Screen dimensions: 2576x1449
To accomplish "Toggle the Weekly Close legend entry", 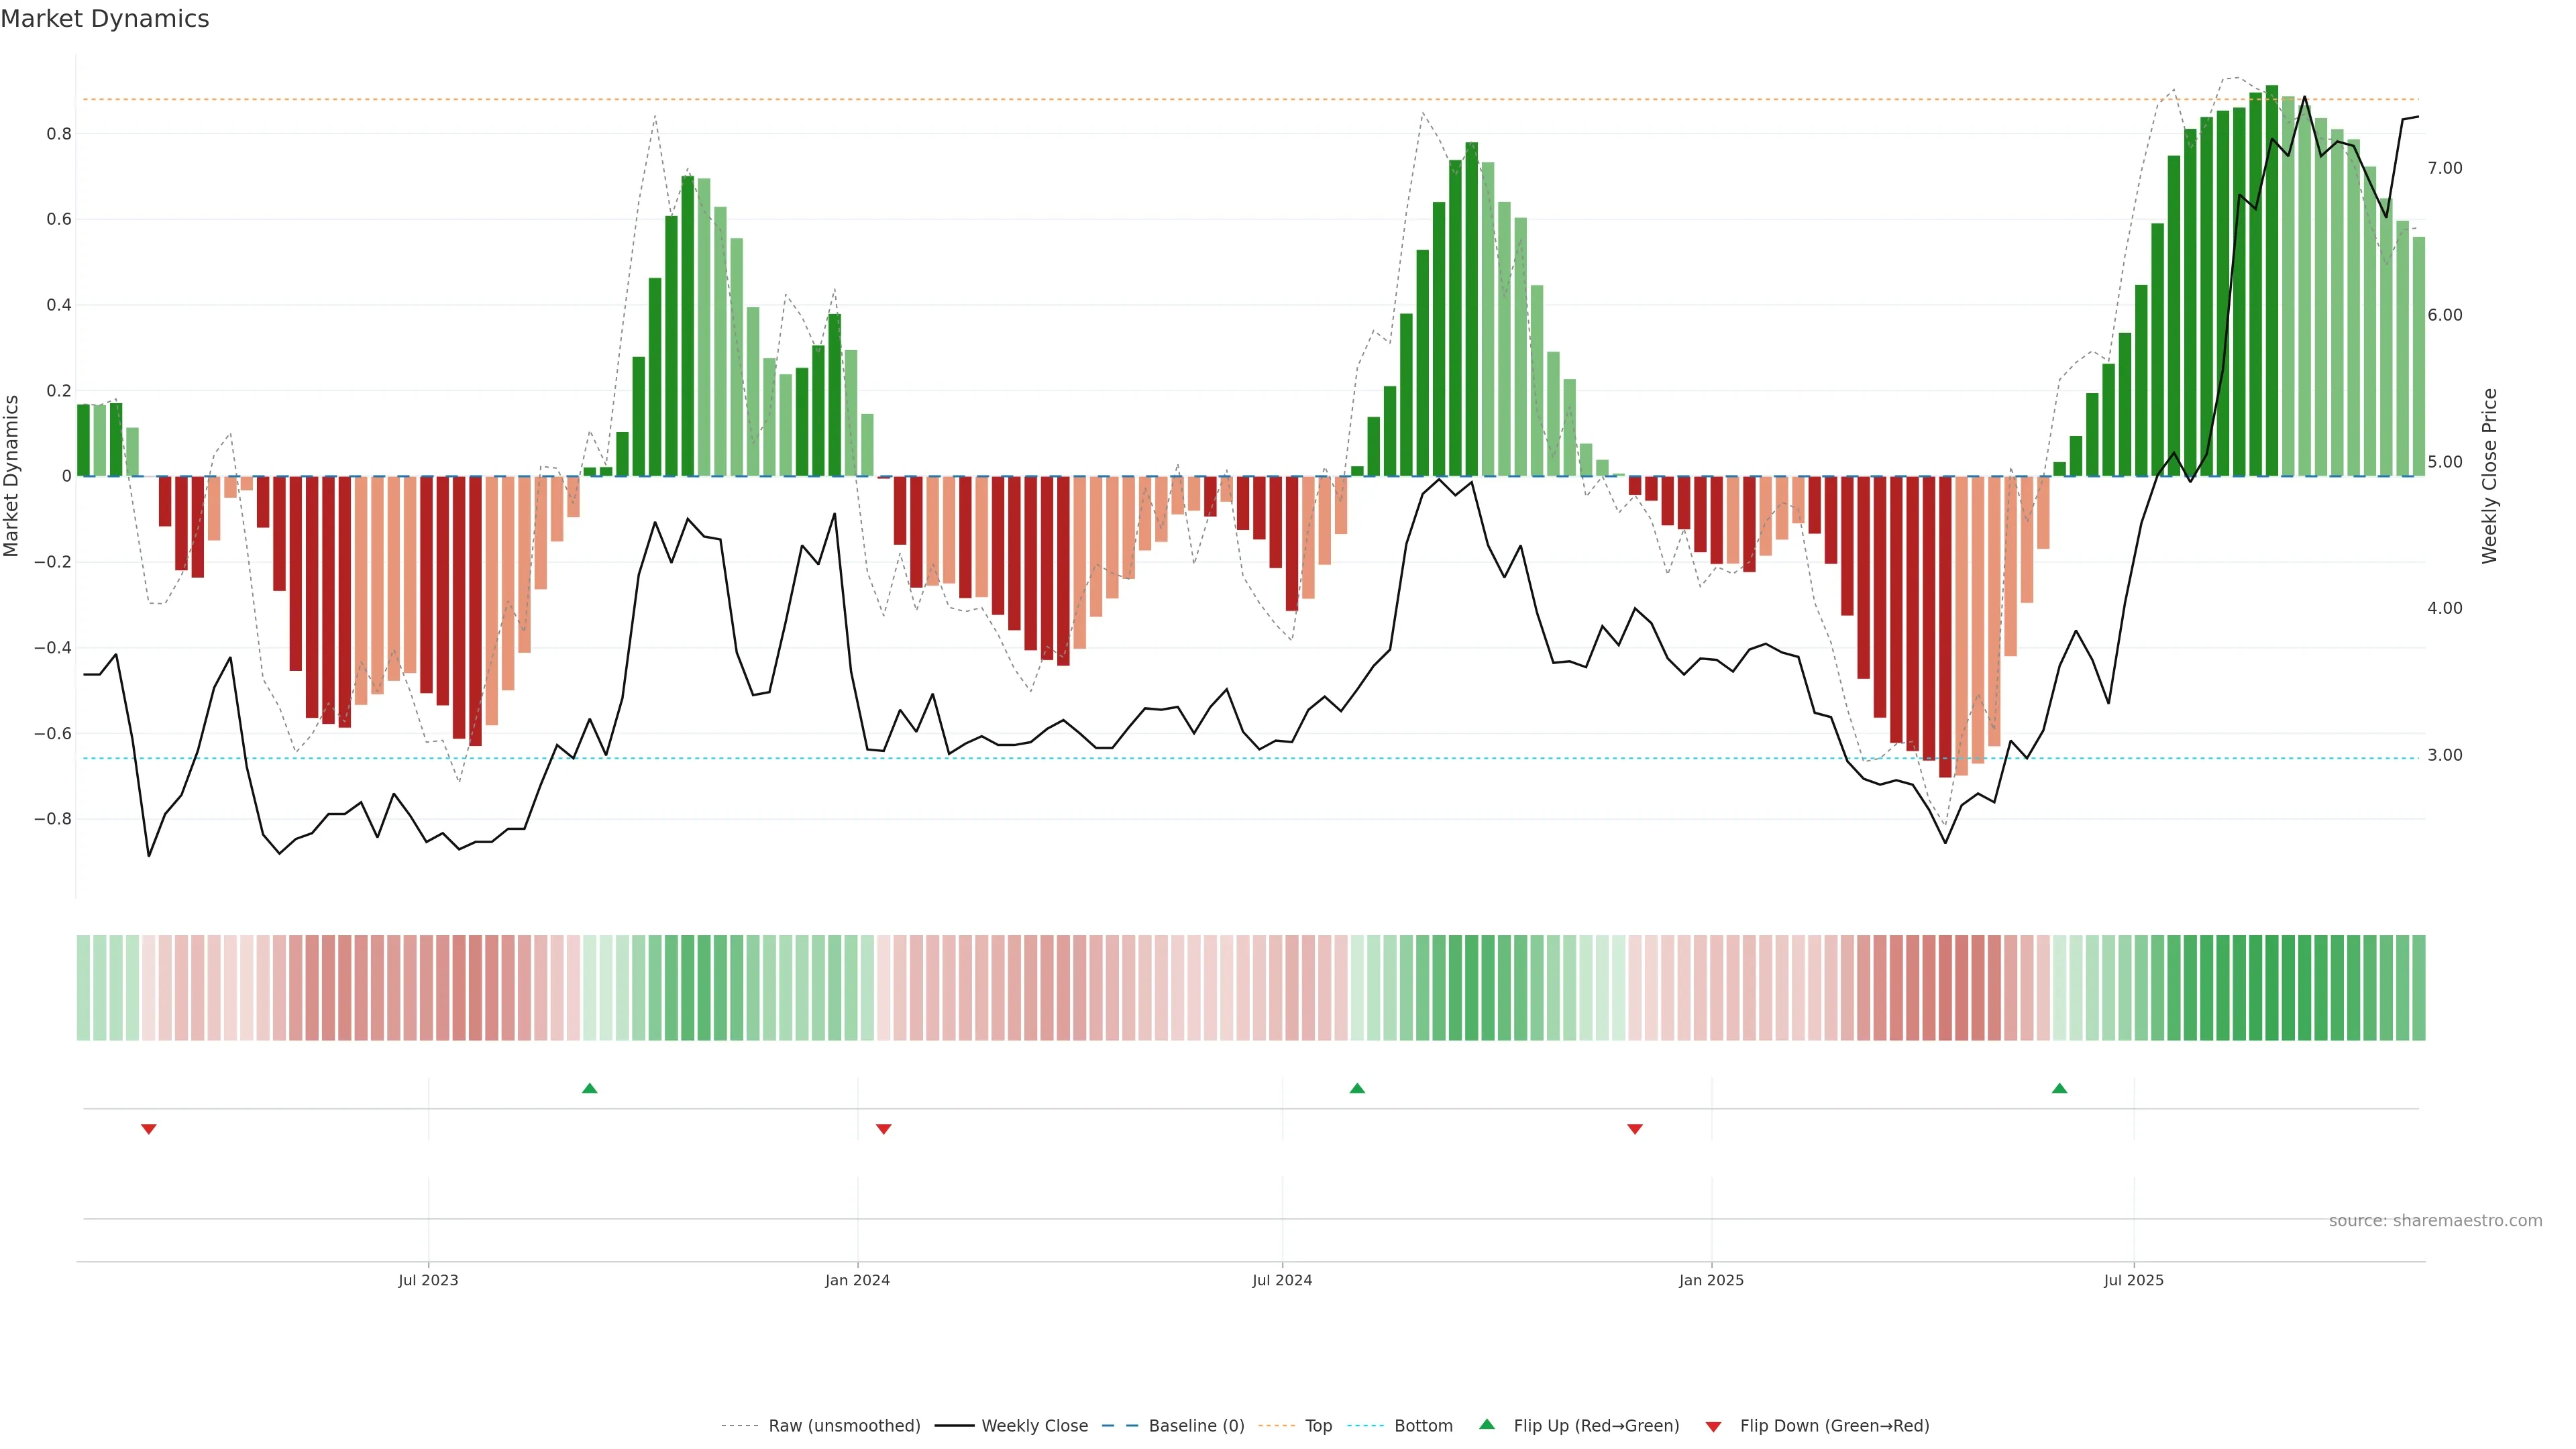I will pyautogui.click(x=1034, y=1426).
